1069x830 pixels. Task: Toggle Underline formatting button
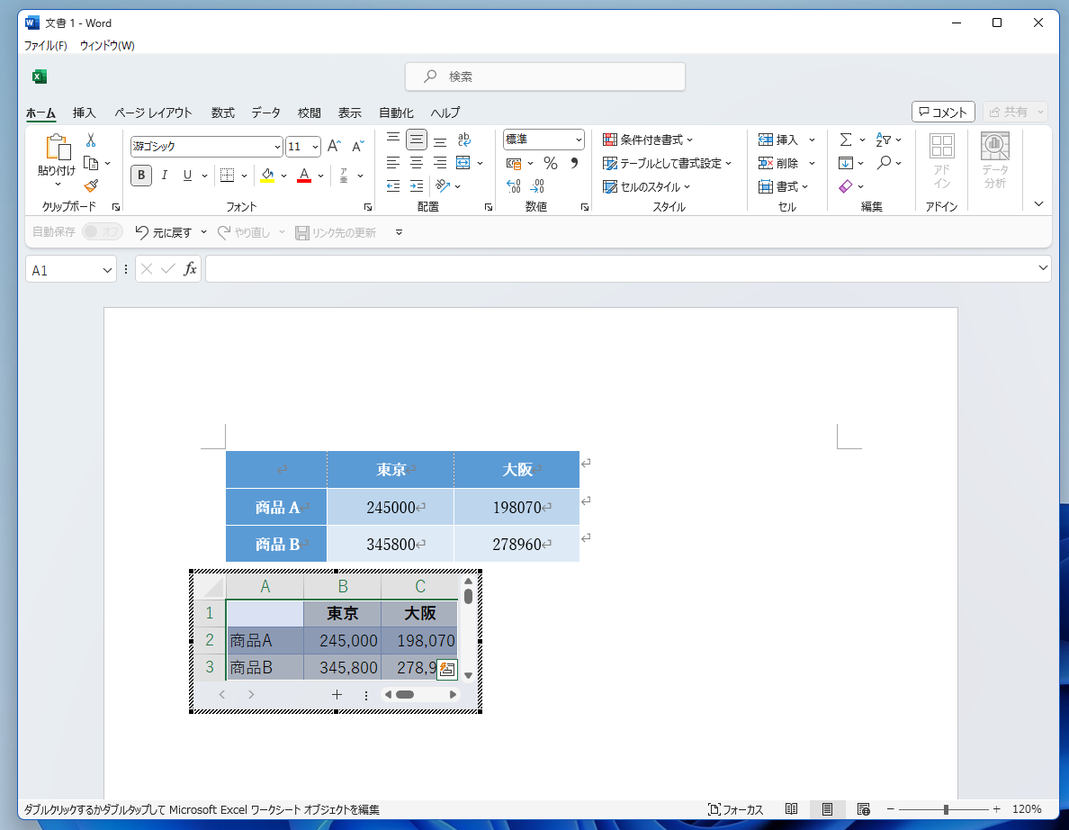(x=187, y=176)
